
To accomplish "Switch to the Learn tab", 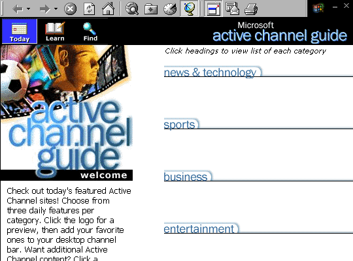I will click(x=55, y=32).
